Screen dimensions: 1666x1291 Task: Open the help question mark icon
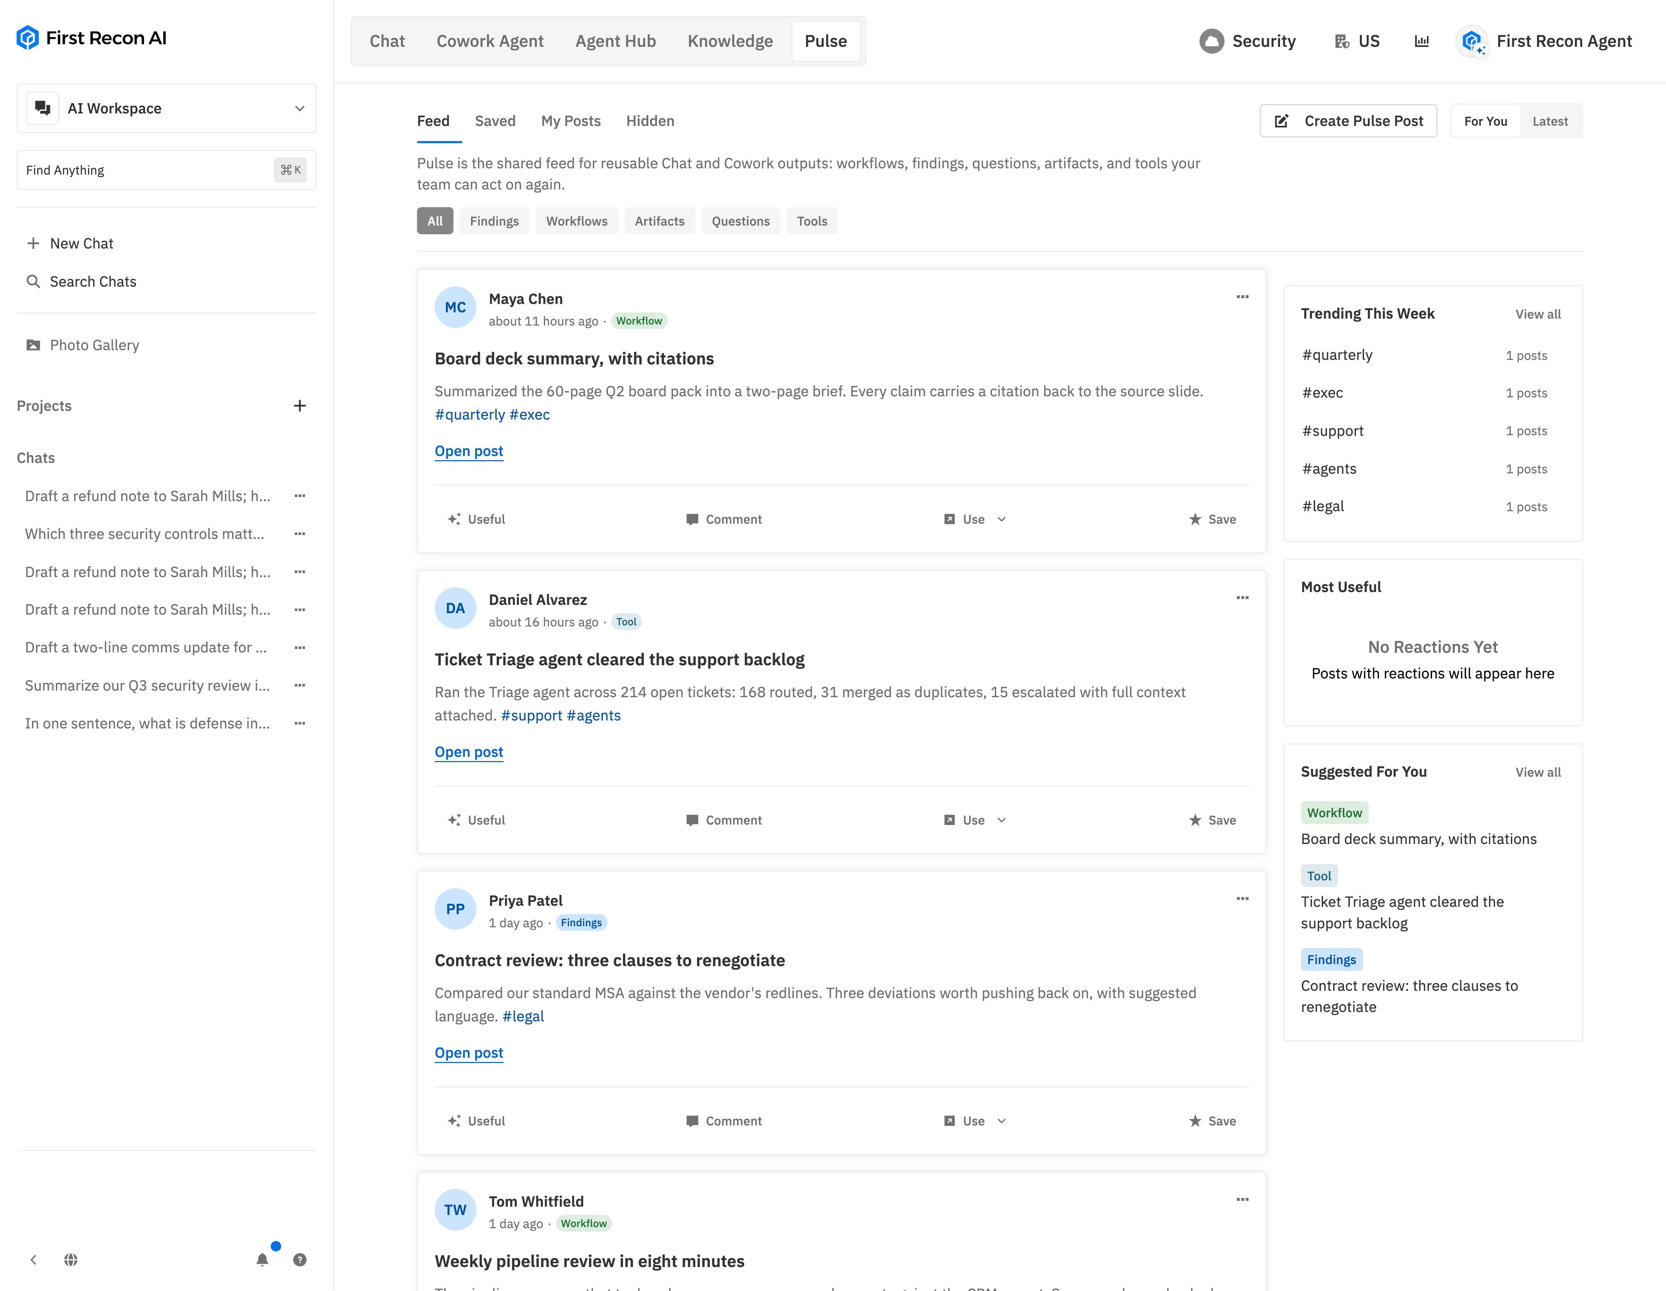click(300, 1260)
